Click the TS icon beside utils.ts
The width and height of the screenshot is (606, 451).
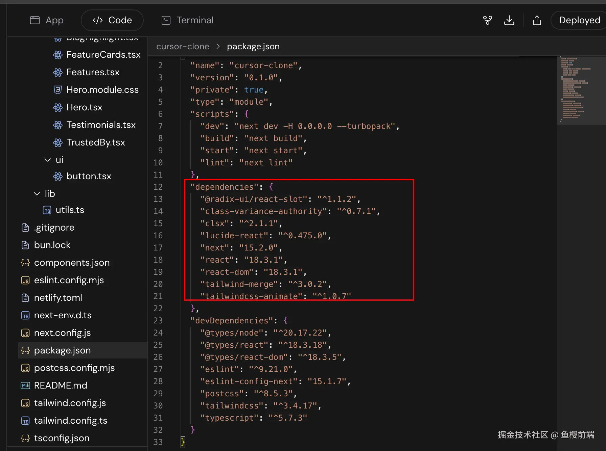[47, 210]
